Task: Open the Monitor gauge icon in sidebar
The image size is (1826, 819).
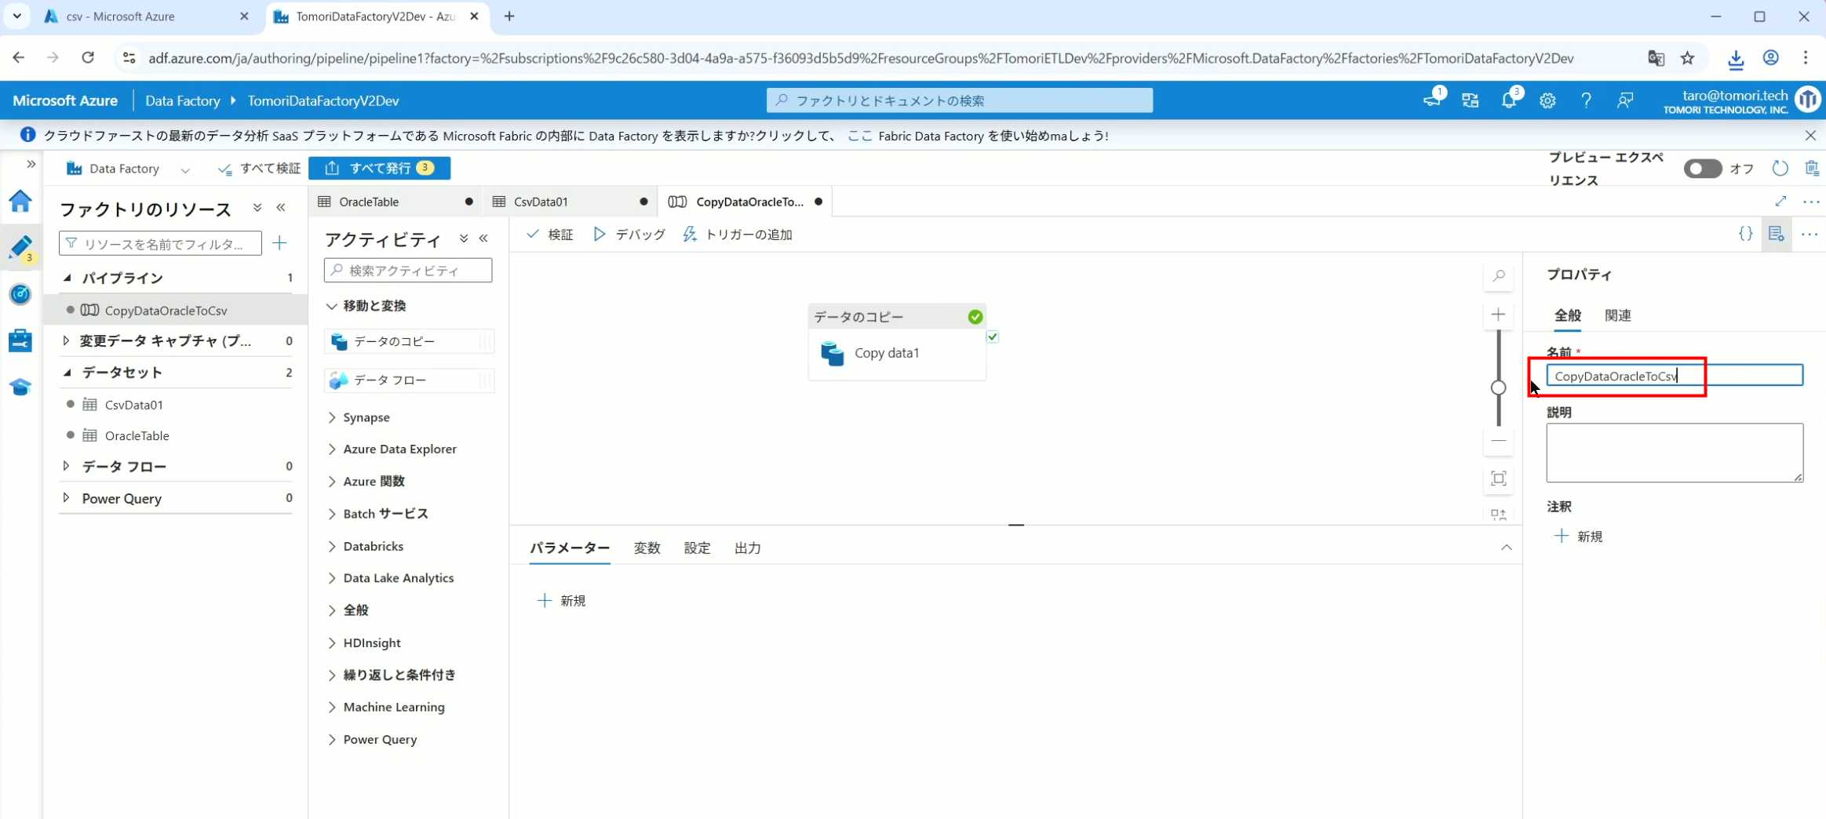Action: (x=20, y=294)
